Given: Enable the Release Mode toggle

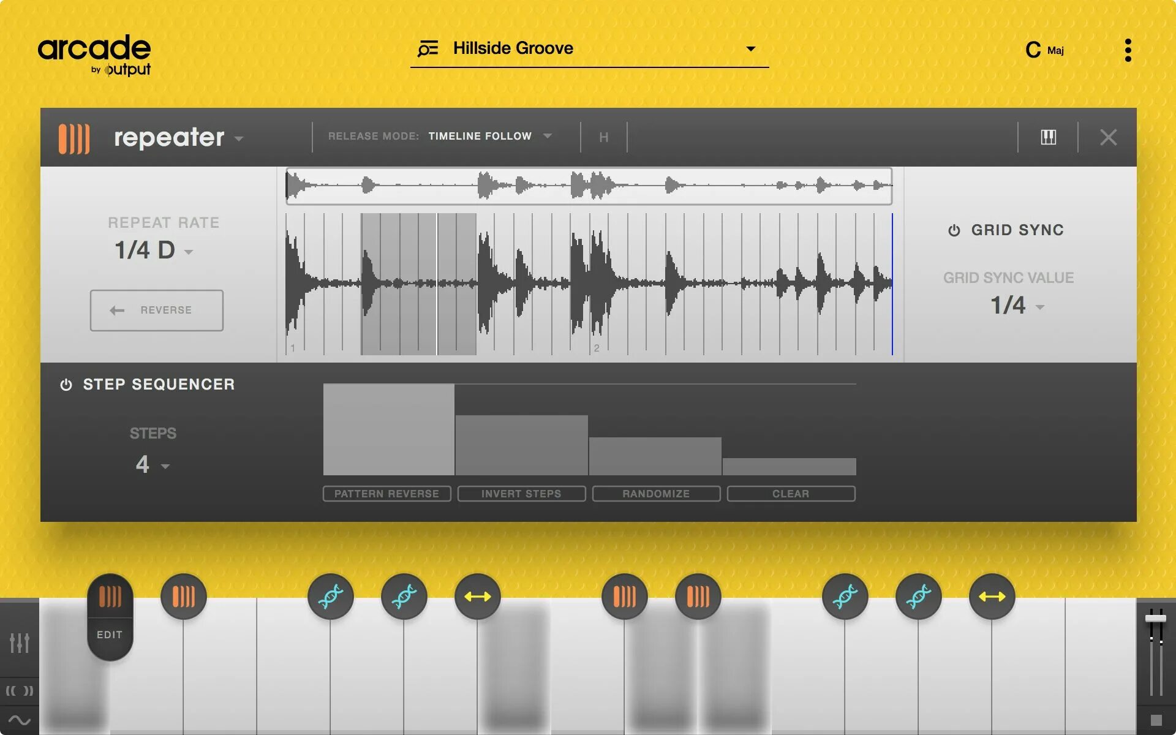Looking at the screenshot, I should click(374, 137).
